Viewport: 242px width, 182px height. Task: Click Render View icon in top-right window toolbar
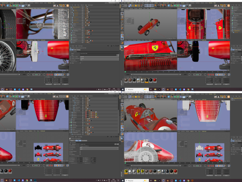pyautogui.click(x=159, y=6)
